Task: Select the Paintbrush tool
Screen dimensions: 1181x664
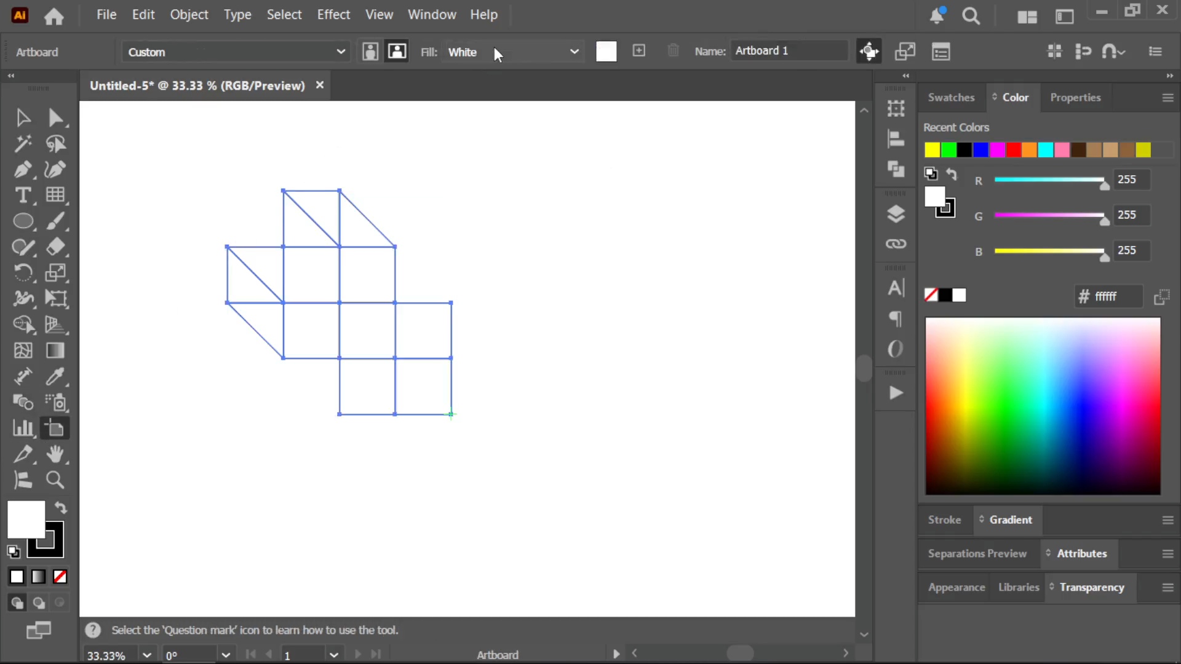Action: click(x=55, y=221)
